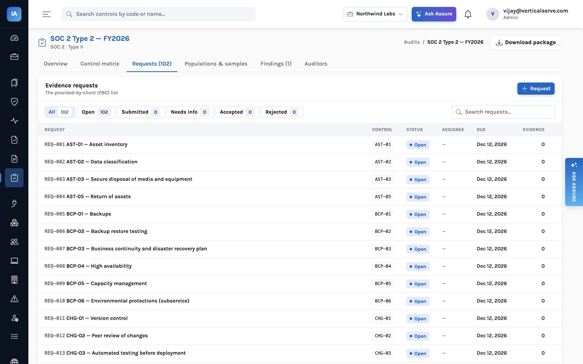583x364 pixels.
Task: Select the activity pulse sidebar icon
Action: [x=14, y=121]
